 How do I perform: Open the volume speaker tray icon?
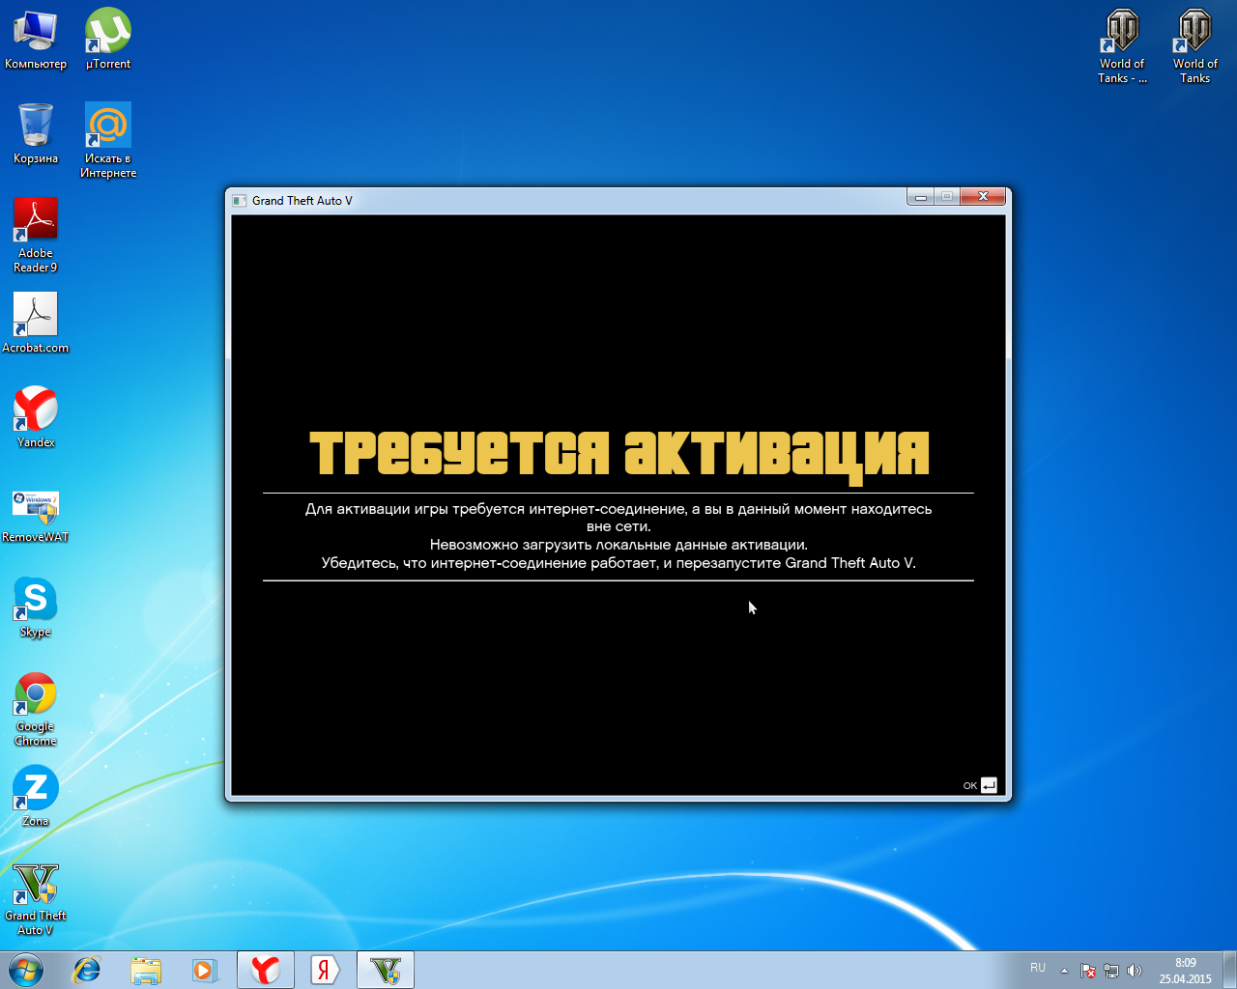click(1135, 971)
